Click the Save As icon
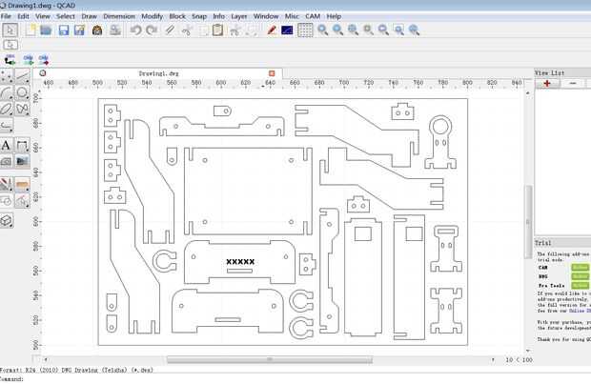Viewport: 591px width, 384px height. tap(79, 30)
